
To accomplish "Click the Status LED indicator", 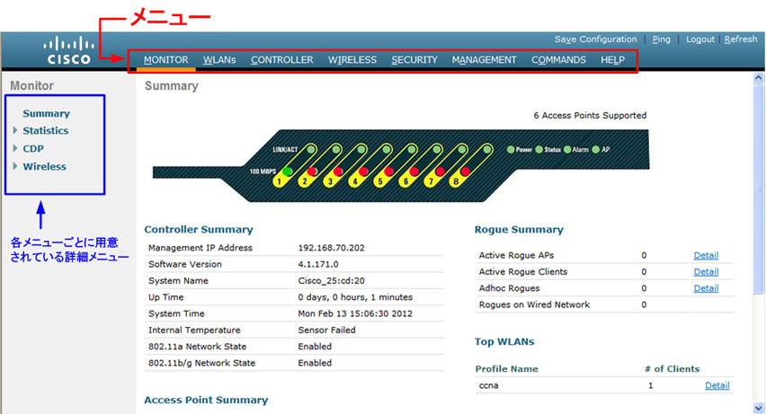I will (539, 150).
